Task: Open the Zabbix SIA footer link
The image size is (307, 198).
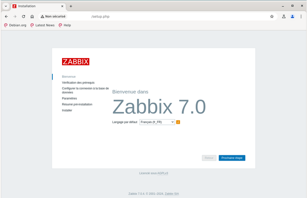Action: 172,194
